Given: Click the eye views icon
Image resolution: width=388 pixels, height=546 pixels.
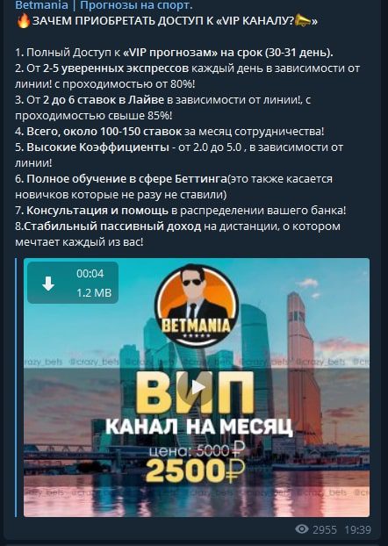Looking at the screenshot, I should tap(302, 529).
